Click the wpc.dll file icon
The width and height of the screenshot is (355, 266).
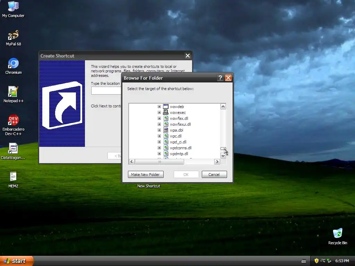[x=166, y=136]
